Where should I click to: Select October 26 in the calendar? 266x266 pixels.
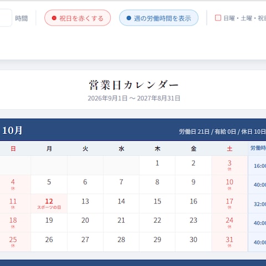click(49, 242)
